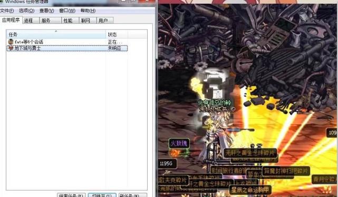Viewport: 338px width, 197px height.
Task: Select the 地下城与勇士 task row
Action: [67, 48]
